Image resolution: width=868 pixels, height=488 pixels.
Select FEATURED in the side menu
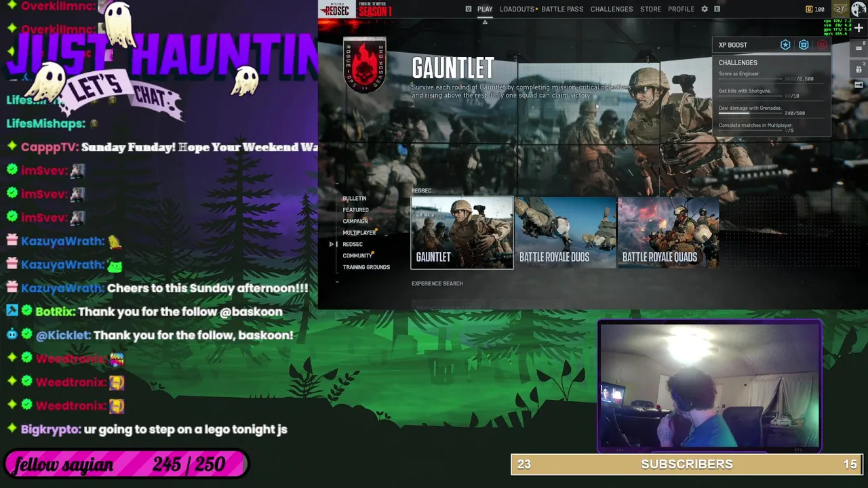[355, 210]
